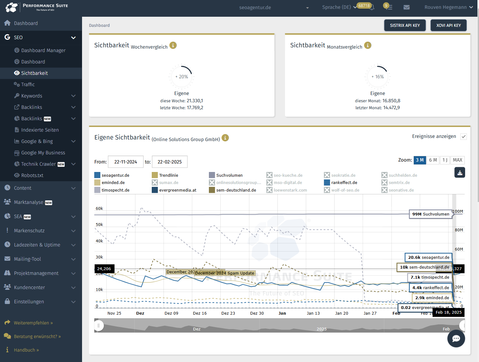Click the Beratung erwünscht chat icon

[x=7, y=336]
